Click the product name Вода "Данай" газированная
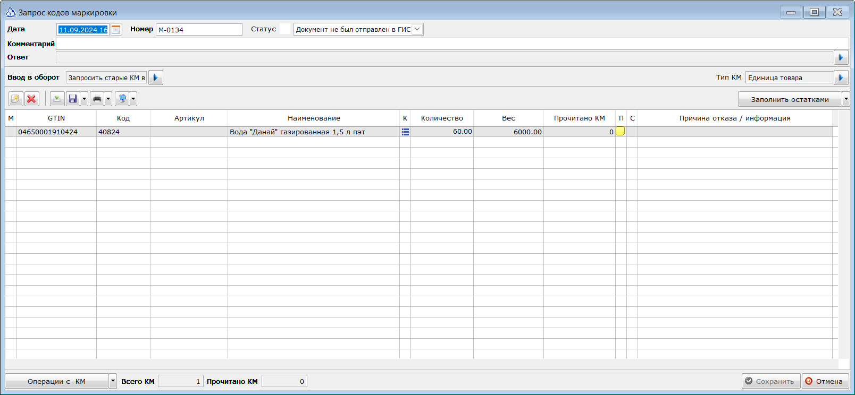The height and width of the screenshot is (395, 855). coord(314,132)
